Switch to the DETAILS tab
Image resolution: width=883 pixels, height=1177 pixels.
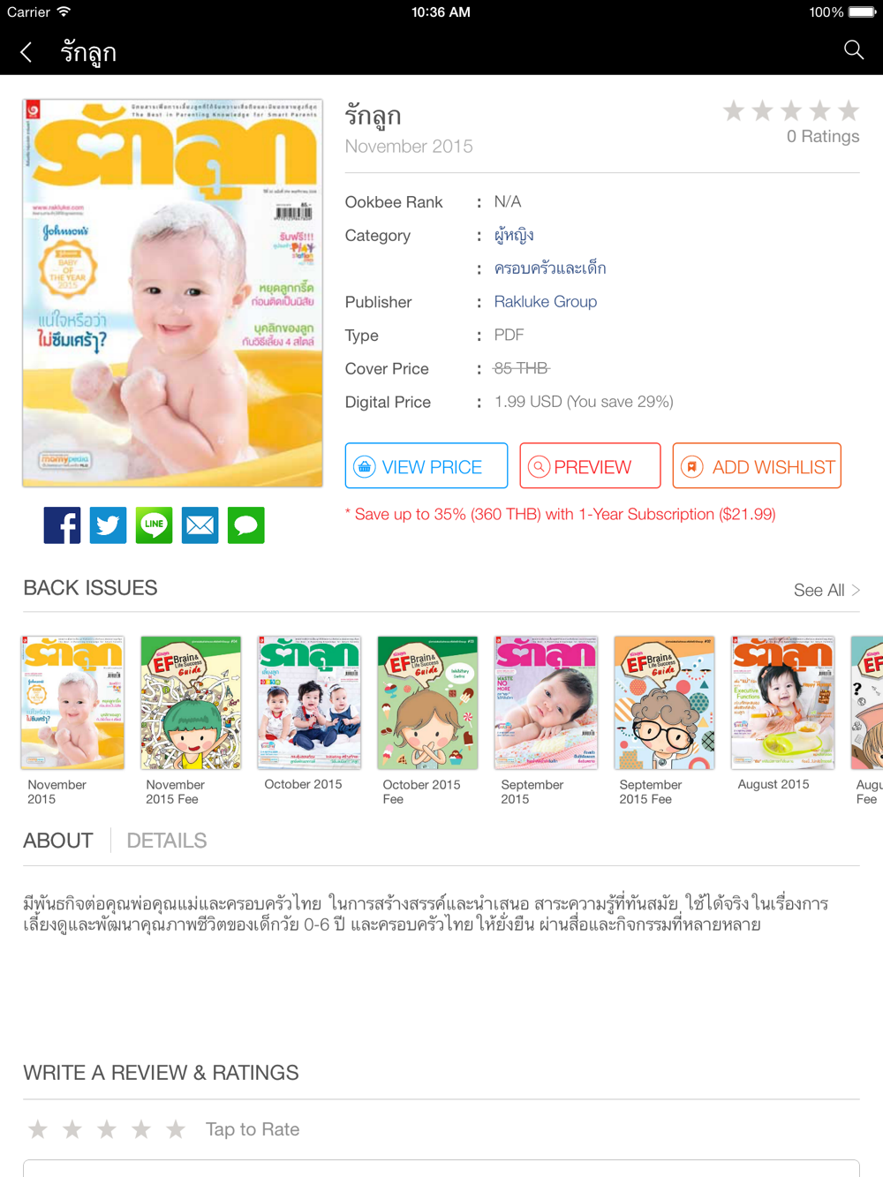pyautogui.click(x=167, y=841)
